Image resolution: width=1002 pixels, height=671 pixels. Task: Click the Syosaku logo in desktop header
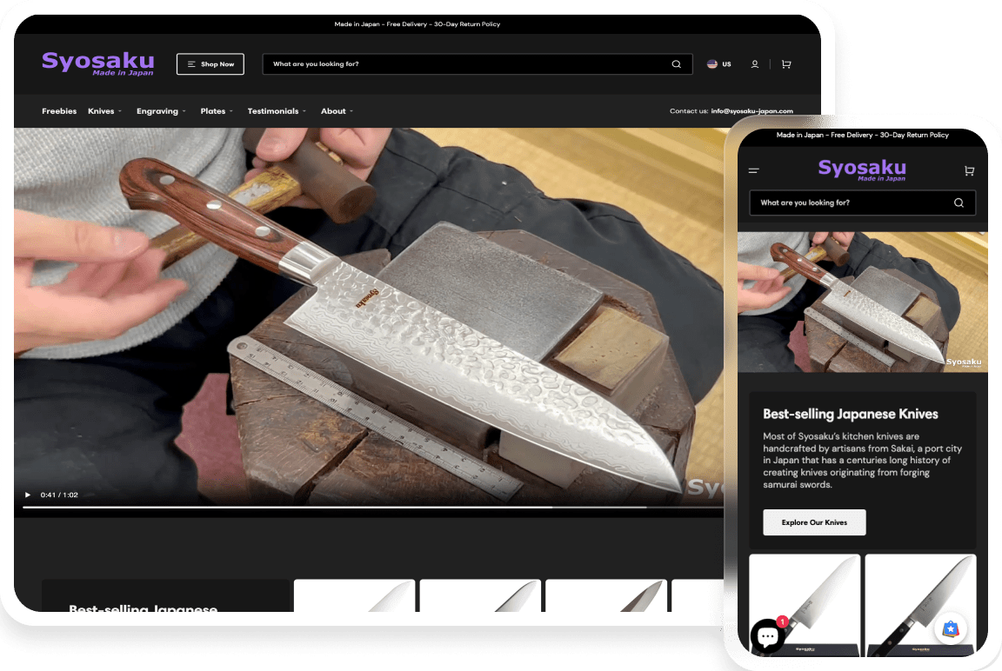pyautogui.click(x=97, y=63)
